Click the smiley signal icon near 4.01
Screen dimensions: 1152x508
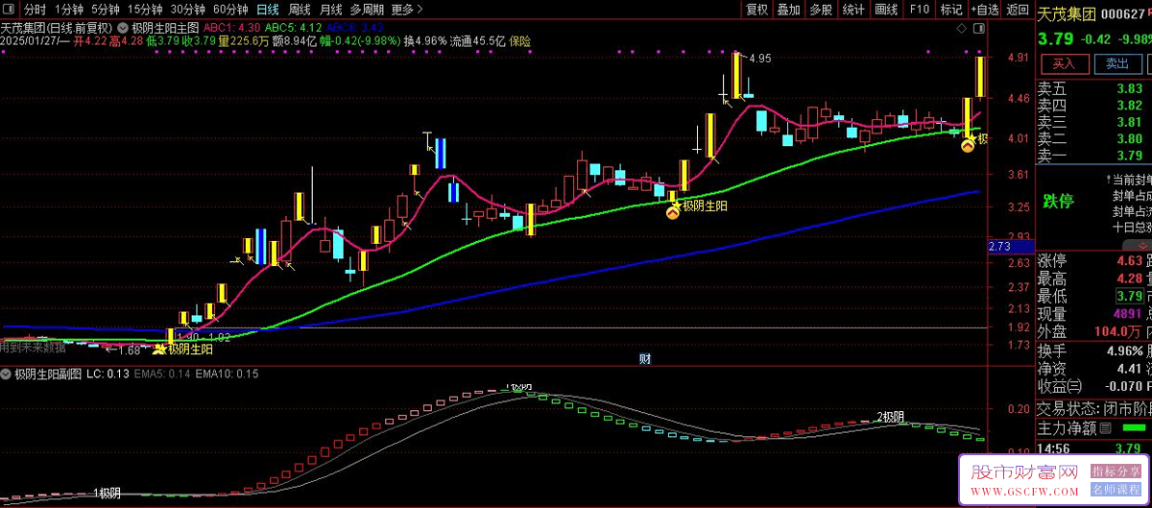click(x=969, y=145)
